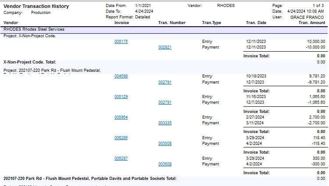Click 'Project: 202107-220 Park Rd - Flush Mount Pedestal,' heading

pos(52,70)
